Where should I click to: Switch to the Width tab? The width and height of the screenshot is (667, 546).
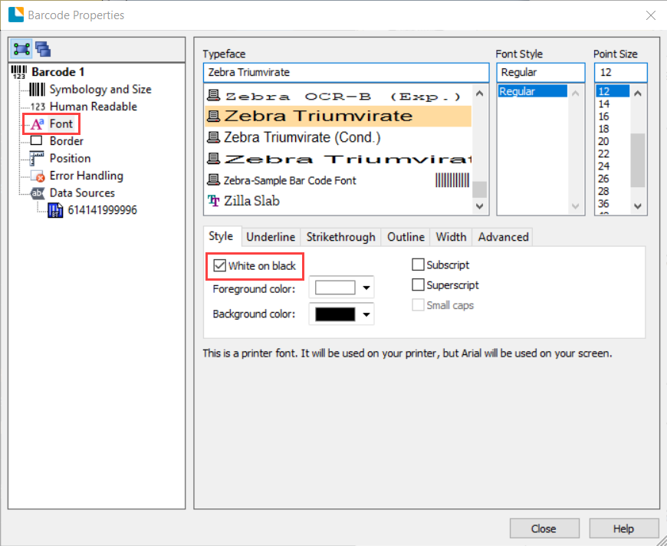(x=451, y=237)
